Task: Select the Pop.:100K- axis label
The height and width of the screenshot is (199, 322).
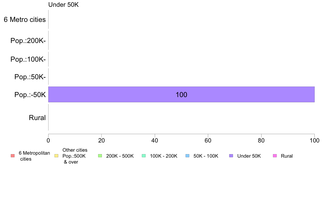Action: [28, 59]
